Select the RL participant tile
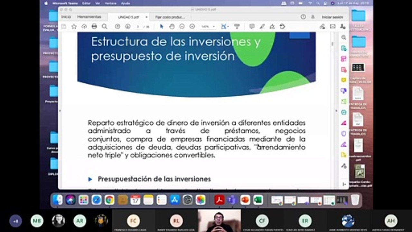 176,221
